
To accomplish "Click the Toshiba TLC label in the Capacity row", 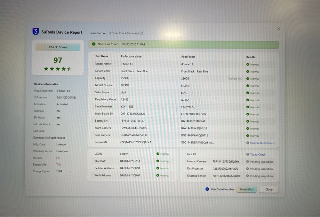I will coord(235,79).
